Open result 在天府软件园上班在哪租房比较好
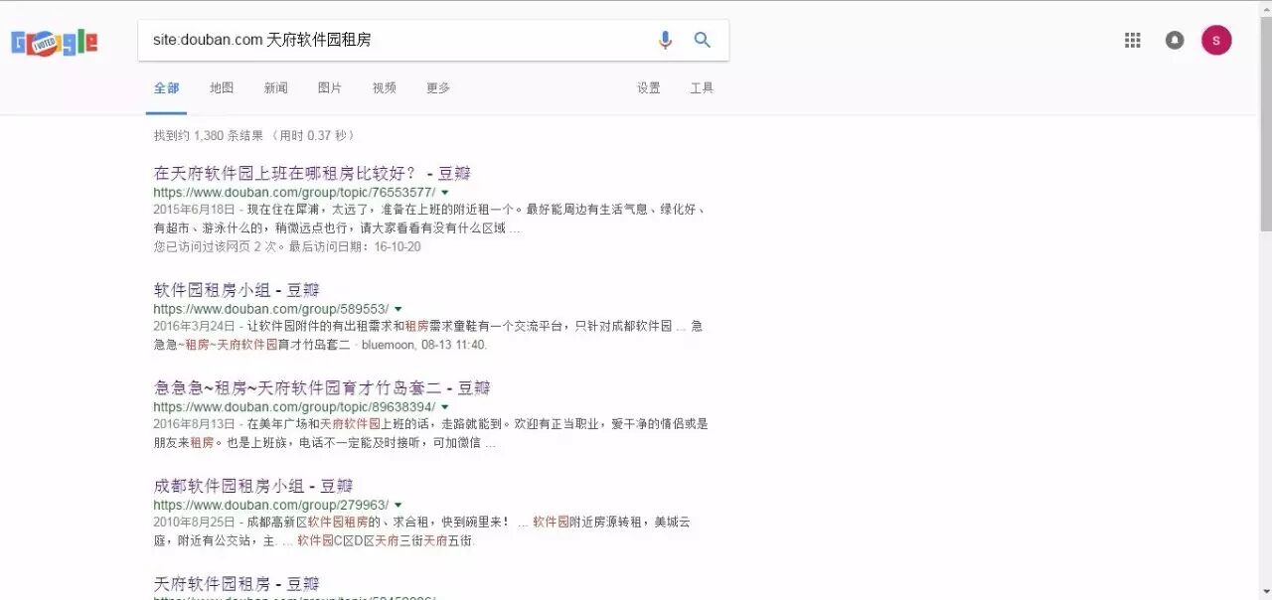Image resolution: width=1272 pixels, height=600 pixels. (x=312, y=173)
